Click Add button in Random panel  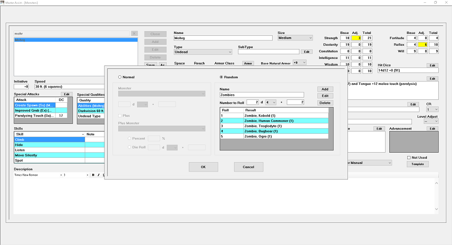[325, 89]
